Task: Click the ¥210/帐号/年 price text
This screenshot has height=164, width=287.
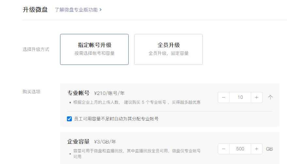Action: pos(109,94)
